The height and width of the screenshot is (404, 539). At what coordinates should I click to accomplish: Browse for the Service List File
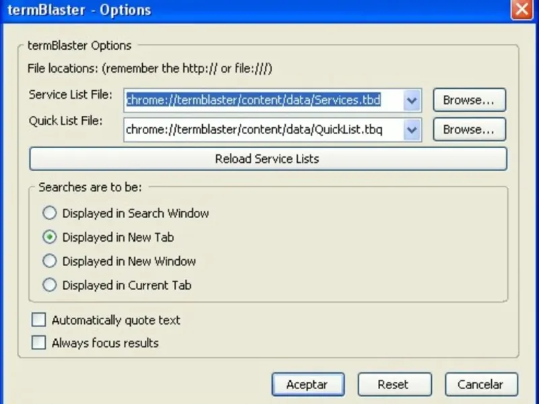pos(469,100)
